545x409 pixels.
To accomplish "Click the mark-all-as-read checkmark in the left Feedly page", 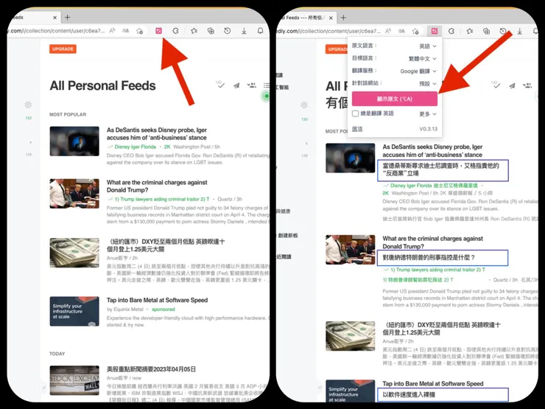I will (221, 85).
